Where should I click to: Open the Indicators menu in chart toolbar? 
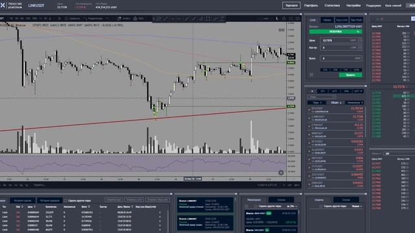93,19
